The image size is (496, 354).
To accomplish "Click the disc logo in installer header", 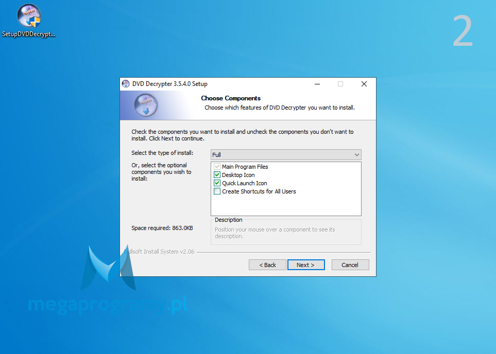I will tap(146, 105).
